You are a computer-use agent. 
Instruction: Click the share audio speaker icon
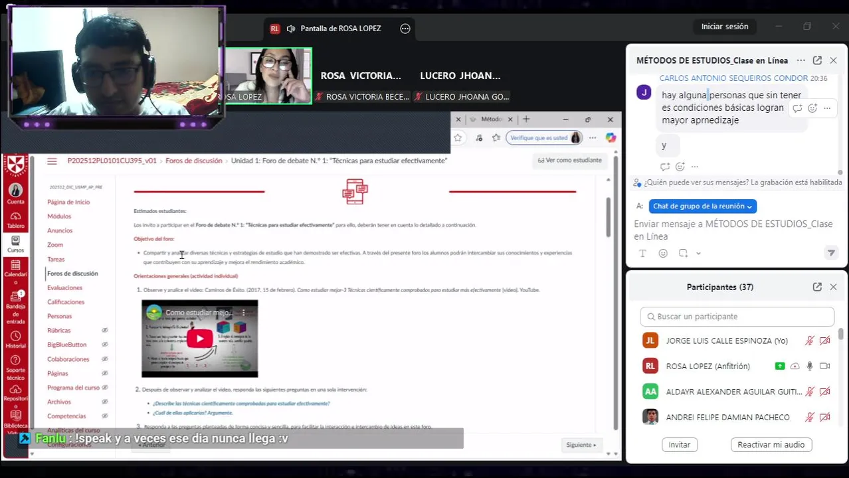click(291, 29)
